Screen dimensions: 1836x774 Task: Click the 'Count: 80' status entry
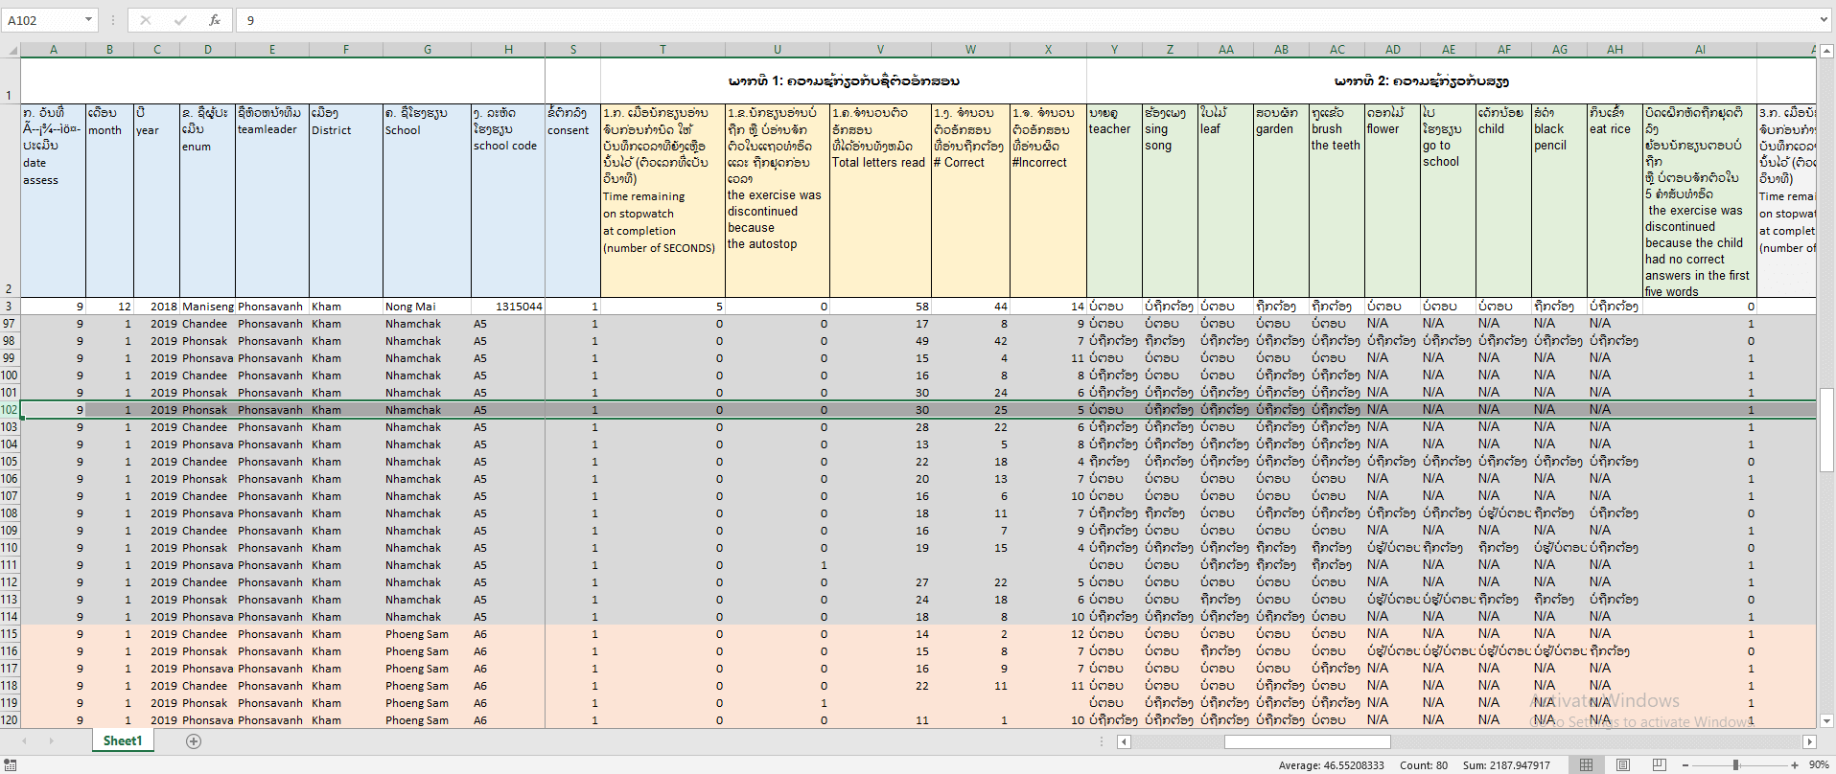[x=1424, y=765]
